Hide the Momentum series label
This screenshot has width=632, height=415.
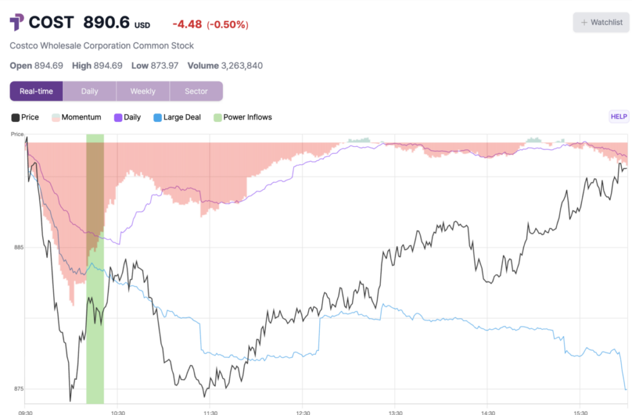81,117
